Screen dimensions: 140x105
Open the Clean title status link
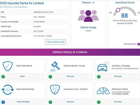coord(22,76)
